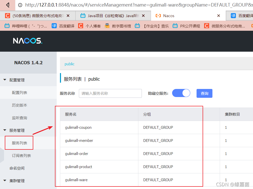Viewport: 253px width, 189px height.
Task: Switch to the 百度翻译 browser tab
Action: pos(240,16)
